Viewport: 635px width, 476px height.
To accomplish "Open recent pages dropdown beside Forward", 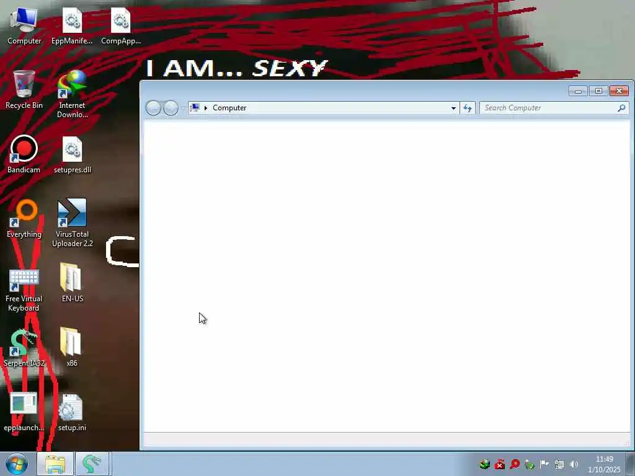I will click(x=183, y=108).
